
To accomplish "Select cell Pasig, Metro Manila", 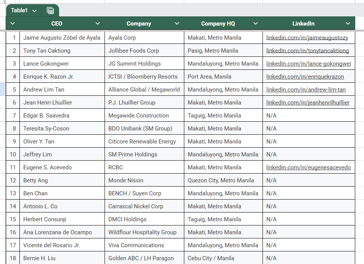I will point(223,51).
